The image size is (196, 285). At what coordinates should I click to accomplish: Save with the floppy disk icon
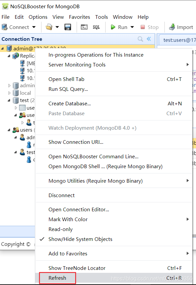68,27
